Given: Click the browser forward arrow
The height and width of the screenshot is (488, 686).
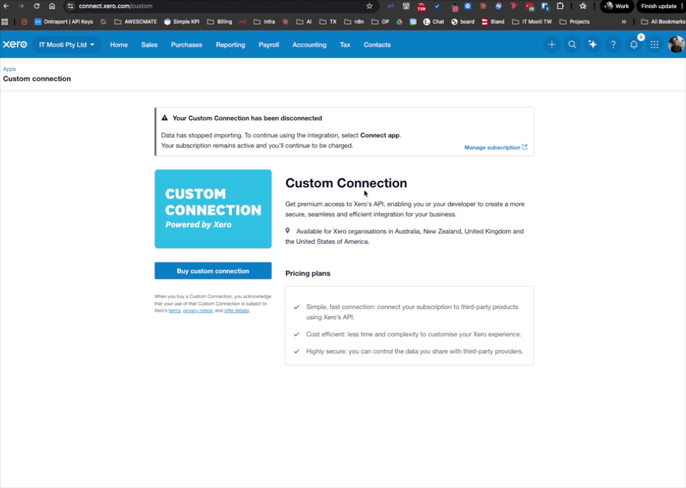Looking at the screenshot, I should coord(21,6).
